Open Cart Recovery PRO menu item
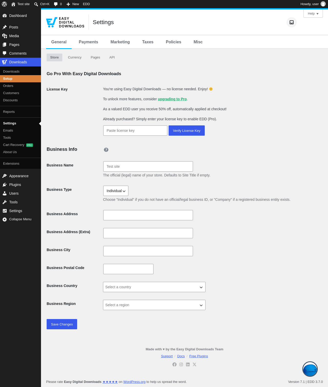This screenshot has width=328, height=387. [x=20, y=145]
